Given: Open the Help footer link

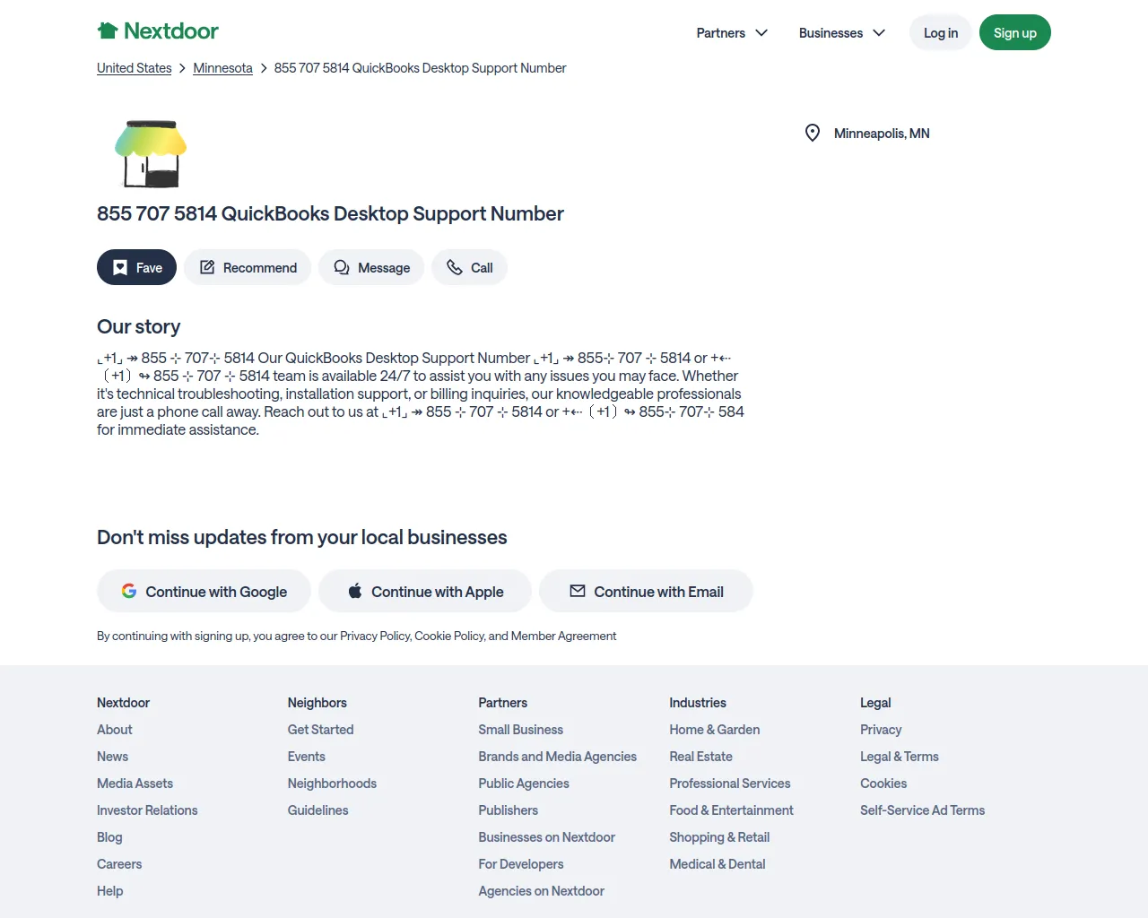Looking at the screenshot, I should [110, 891].
